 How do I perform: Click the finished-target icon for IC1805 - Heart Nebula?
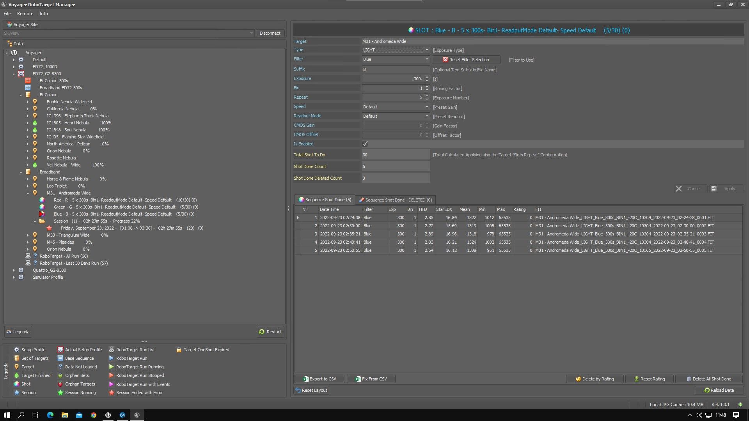(x=35, y=123)
